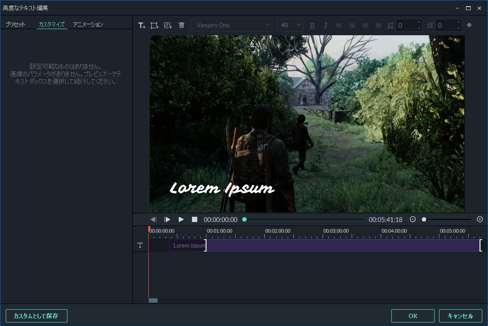Increase character spacing with the up arrow

(458, 22)
